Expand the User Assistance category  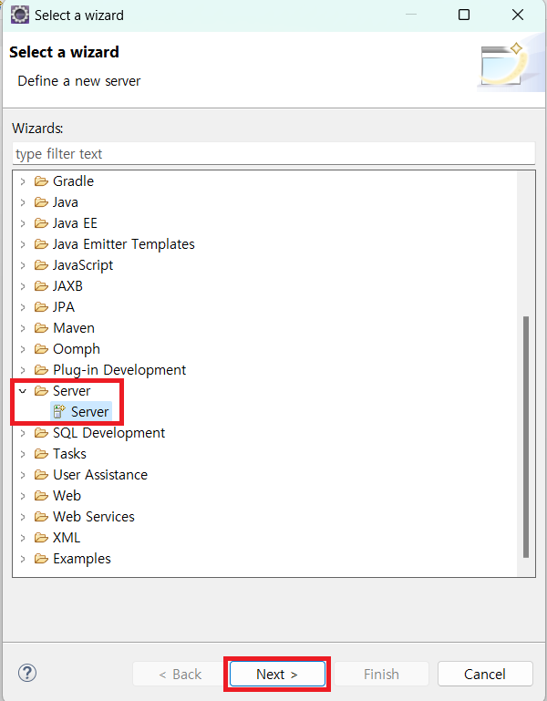[23, 475]
